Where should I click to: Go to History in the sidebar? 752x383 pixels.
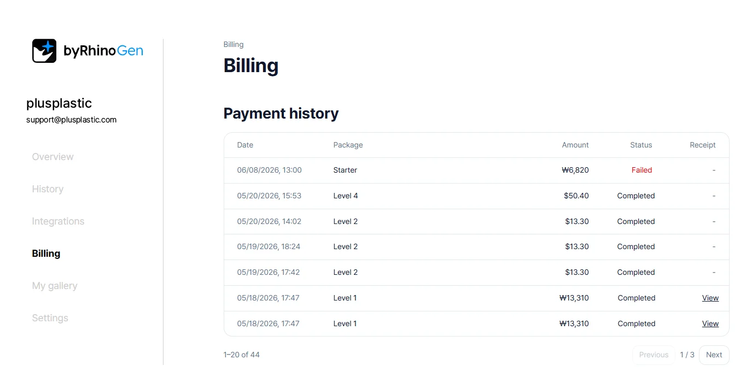click(48, 189)
